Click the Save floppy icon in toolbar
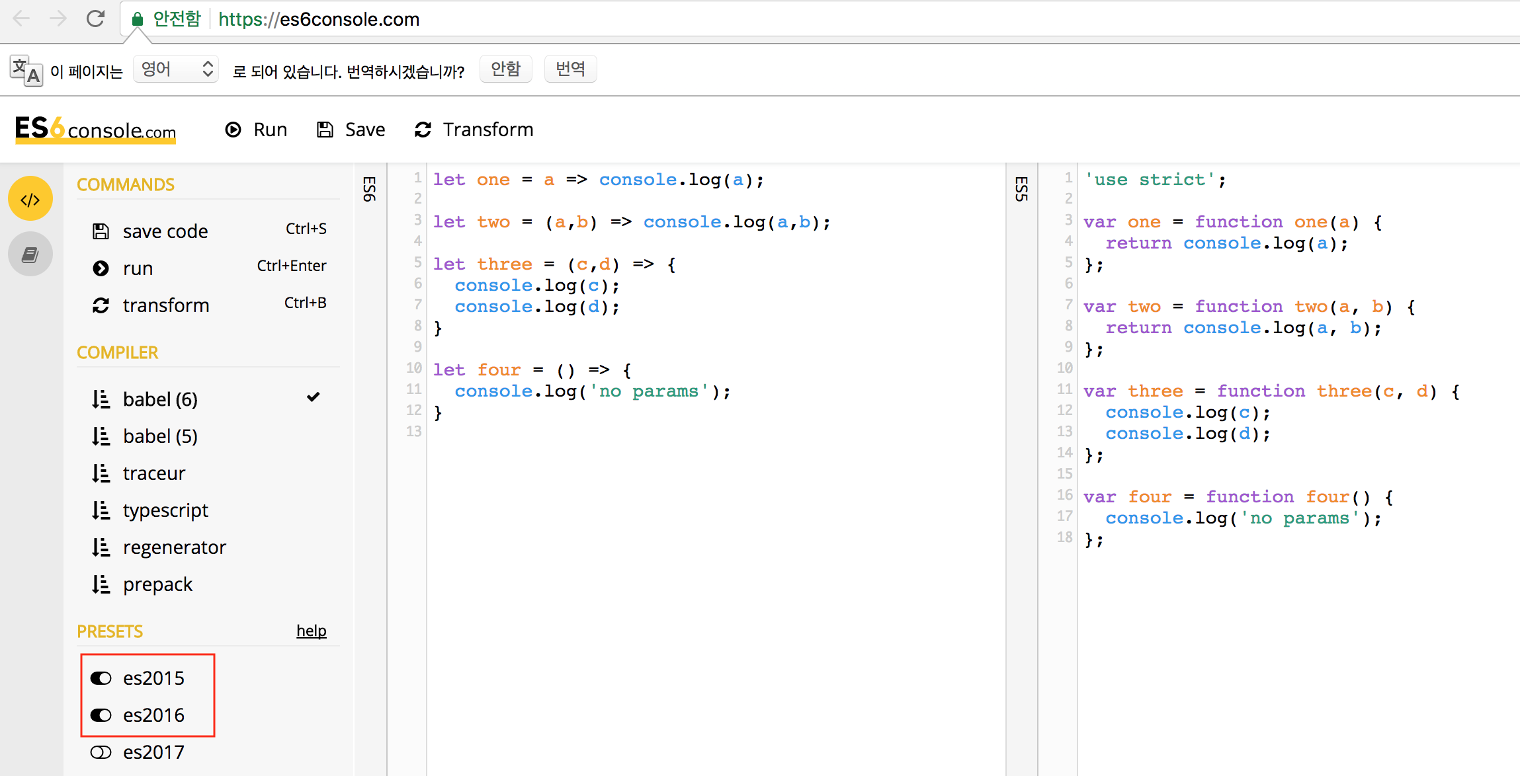 tap(325, 130)
